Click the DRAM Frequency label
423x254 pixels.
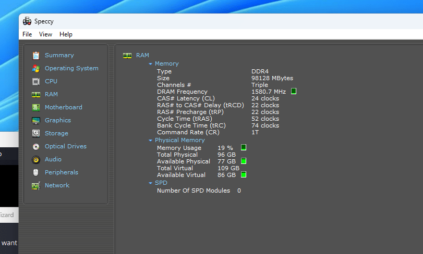pos(182,92)
